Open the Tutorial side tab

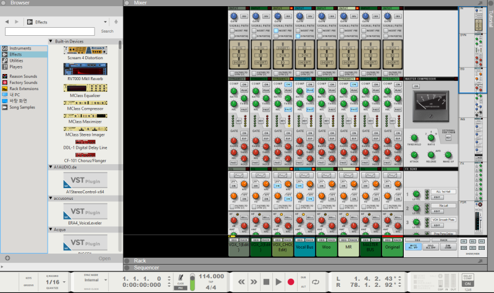point(491,19)
